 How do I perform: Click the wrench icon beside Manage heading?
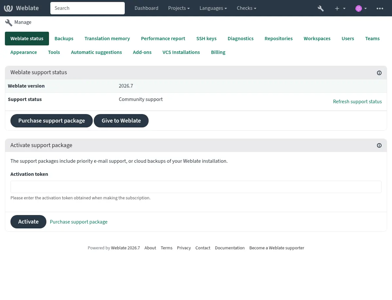9,23
